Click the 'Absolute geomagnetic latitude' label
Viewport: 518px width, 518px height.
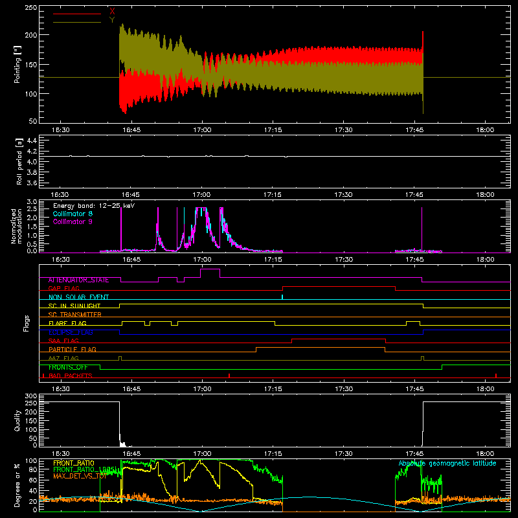pyautogui.click(x=447, y=464)
